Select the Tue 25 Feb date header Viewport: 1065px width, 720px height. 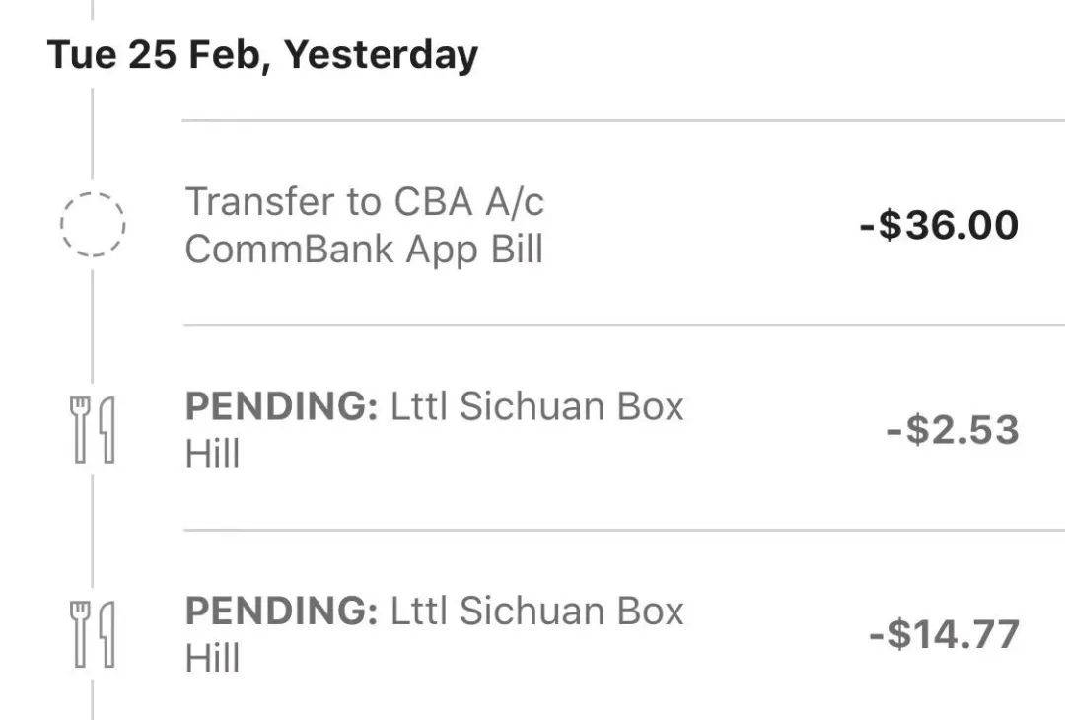262,55
